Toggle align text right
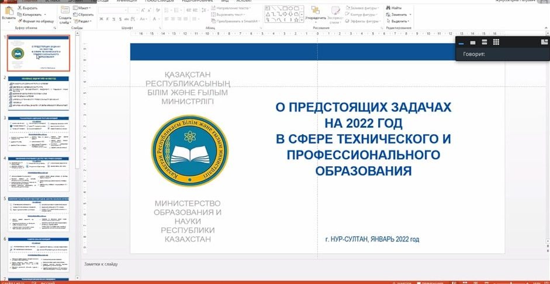This screenshot has width=550, height=284. coord(179,19)
